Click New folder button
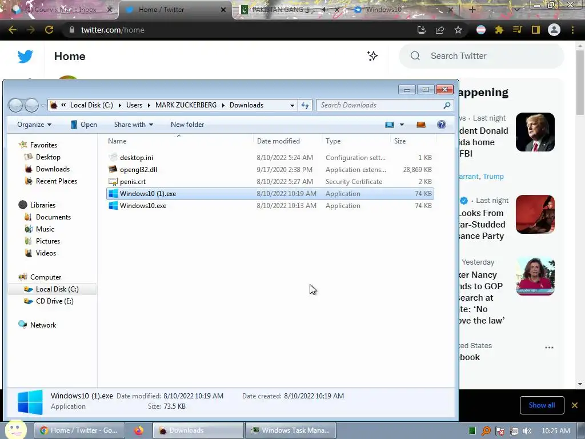The width and height of the screenshot is (585, 439). click(x=187, y=125)
